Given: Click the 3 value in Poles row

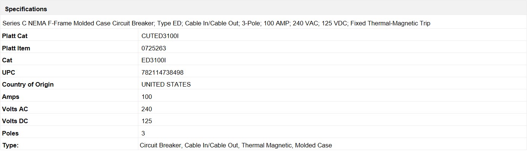Looking at the screenshot, I should (143, 133).
